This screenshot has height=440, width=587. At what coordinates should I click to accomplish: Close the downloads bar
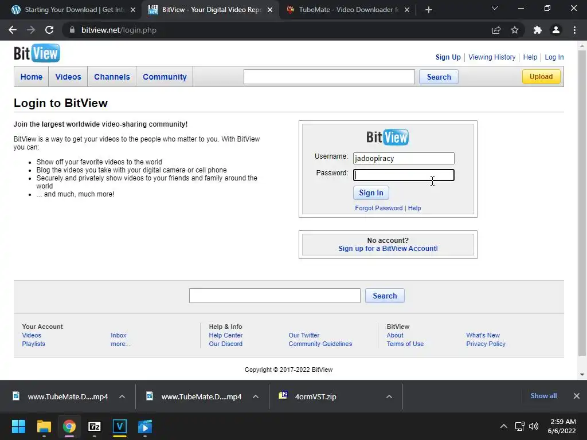click(x=577, y=396)
